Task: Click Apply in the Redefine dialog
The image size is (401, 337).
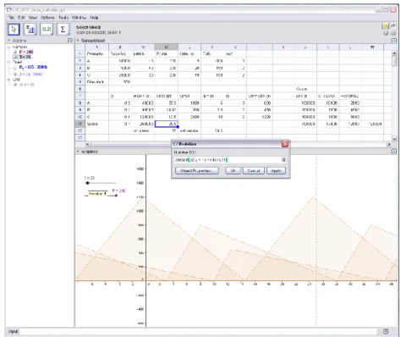Action: [x=276, y=171]
